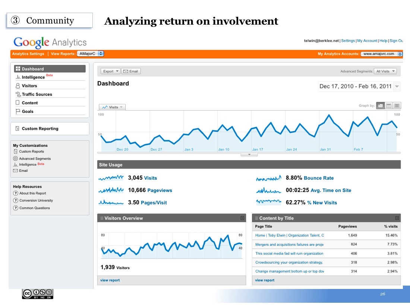Open the Advanced Segments All Visits dropdown

pyautogui.click(x=385, y=71)
